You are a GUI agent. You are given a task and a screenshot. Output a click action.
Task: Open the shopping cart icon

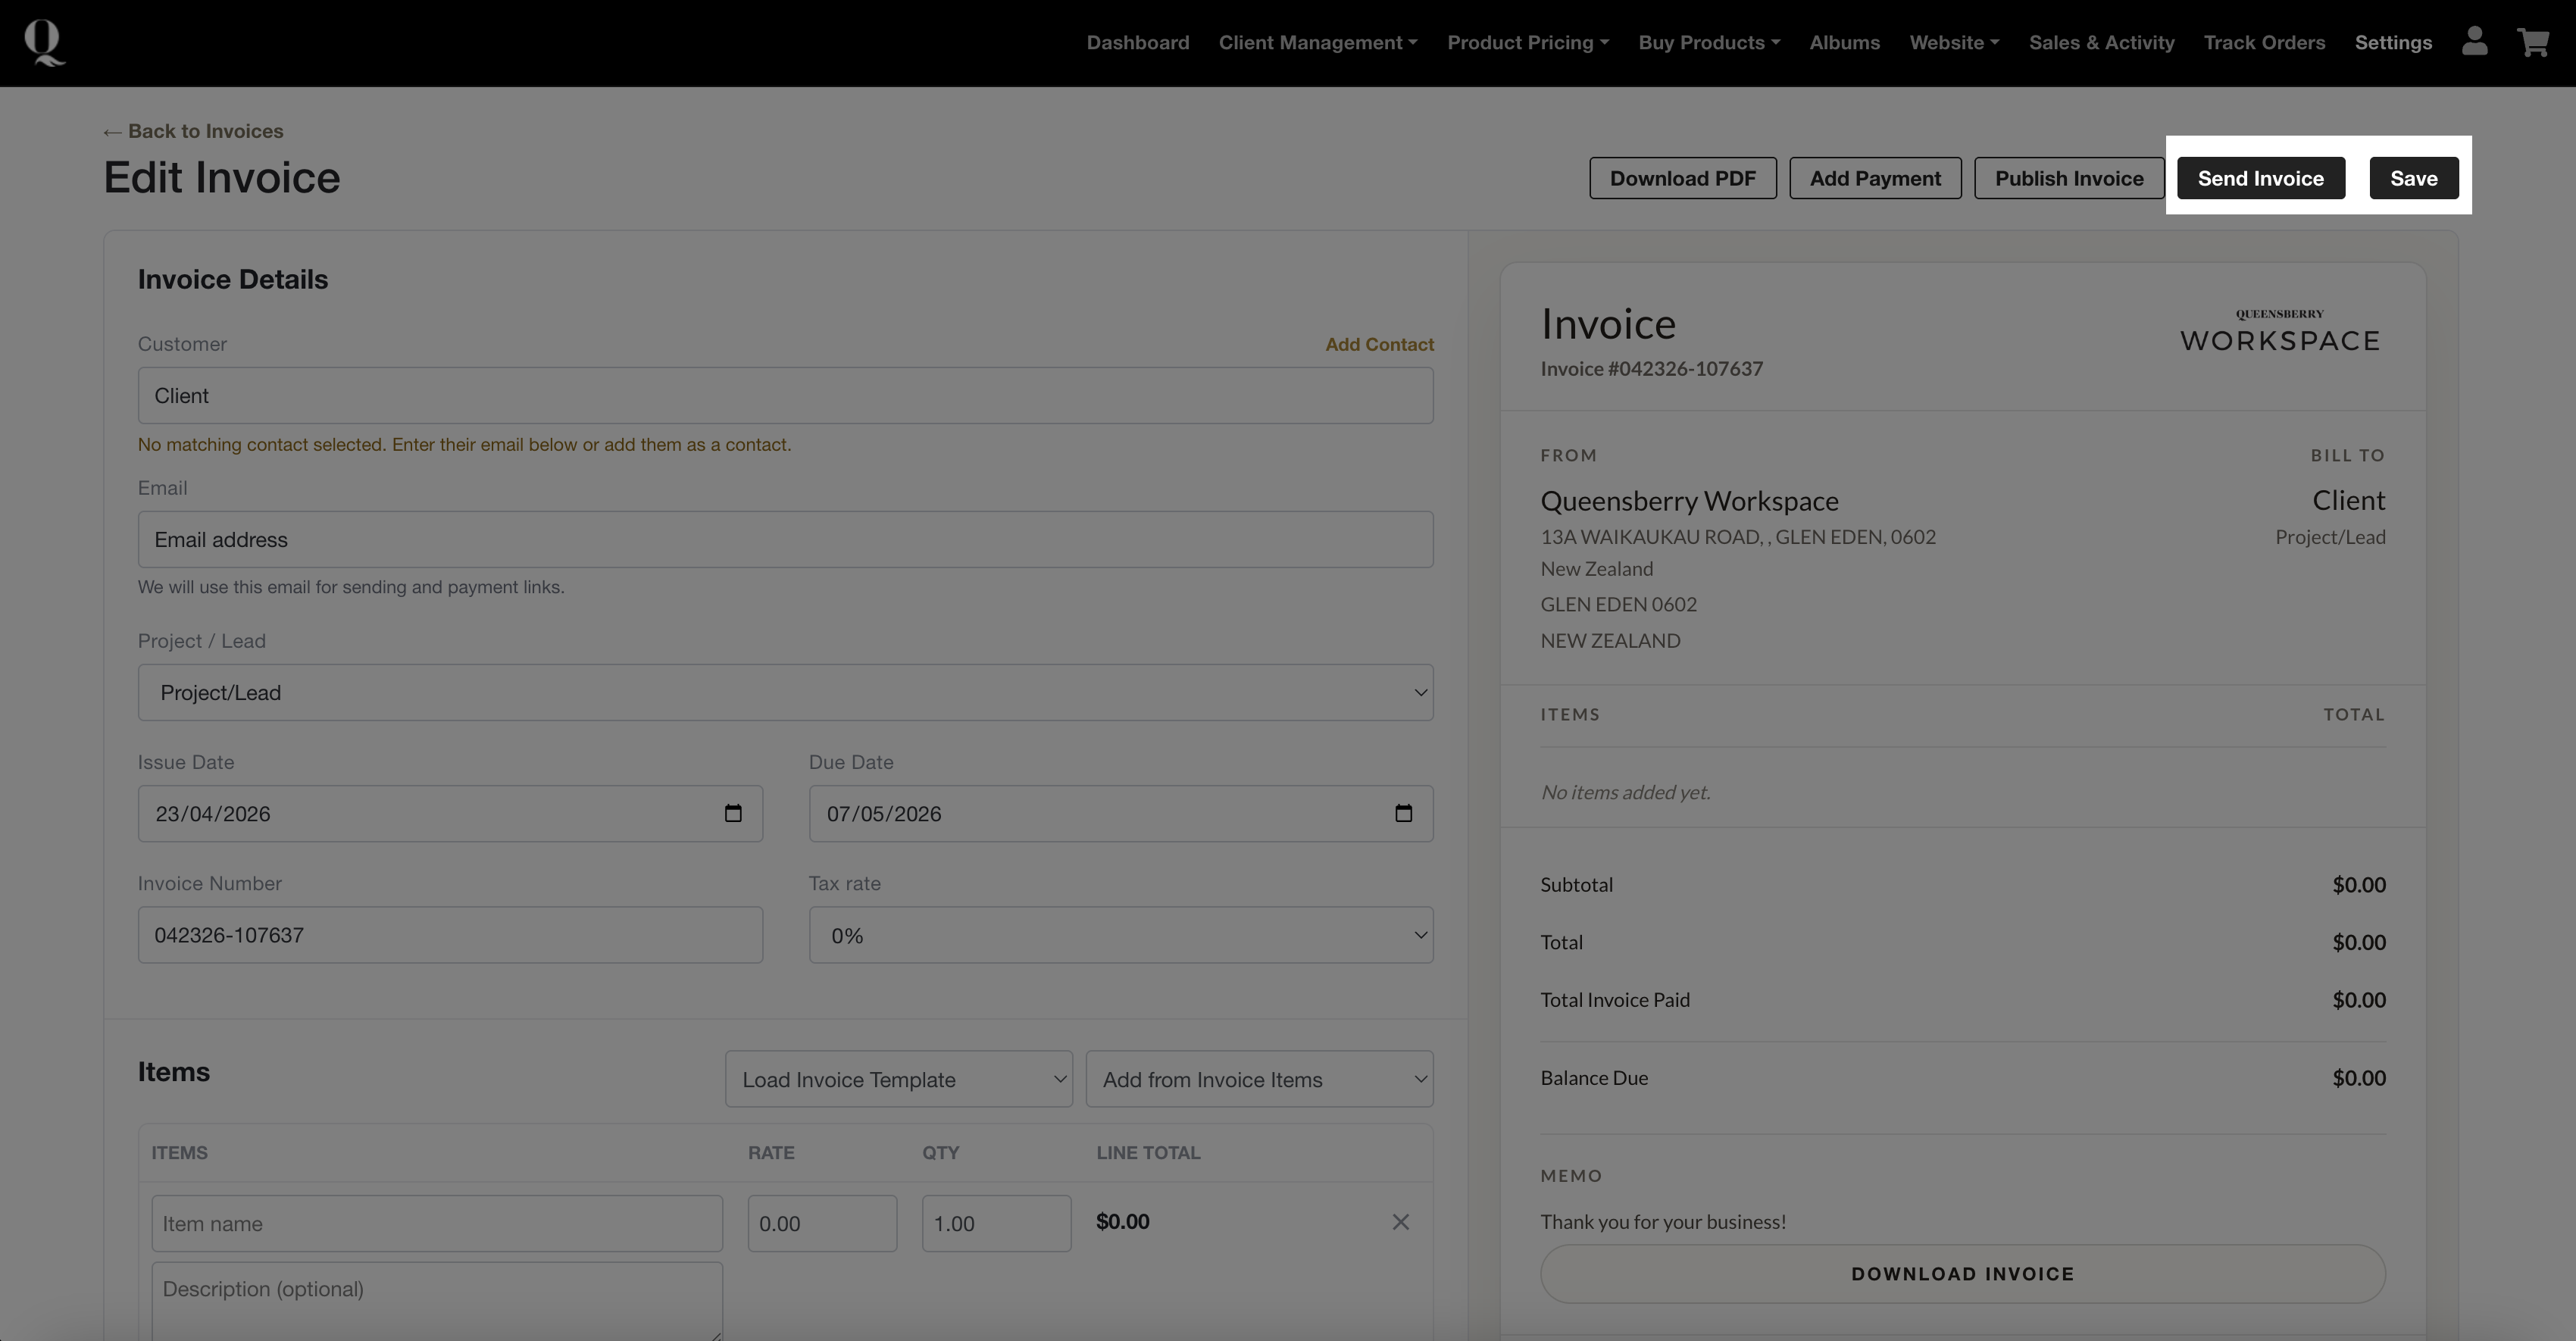[x=2533, y=42]
